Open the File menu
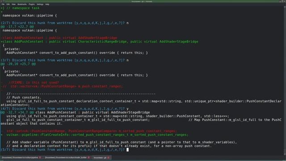Viewport: 286px width, 161px height. (3, 4)
